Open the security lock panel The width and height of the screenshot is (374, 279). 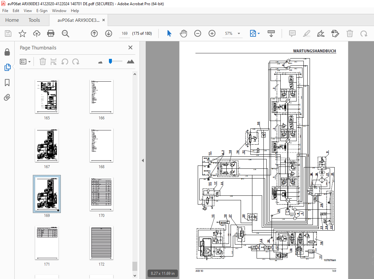7,52
